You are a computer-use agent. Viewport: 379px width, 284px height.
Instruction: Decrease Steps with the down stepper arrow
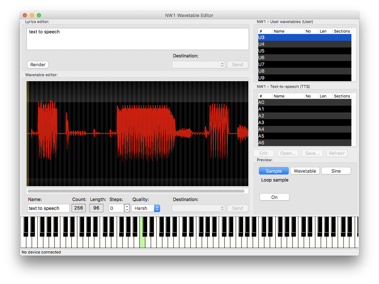pos(127,210)
